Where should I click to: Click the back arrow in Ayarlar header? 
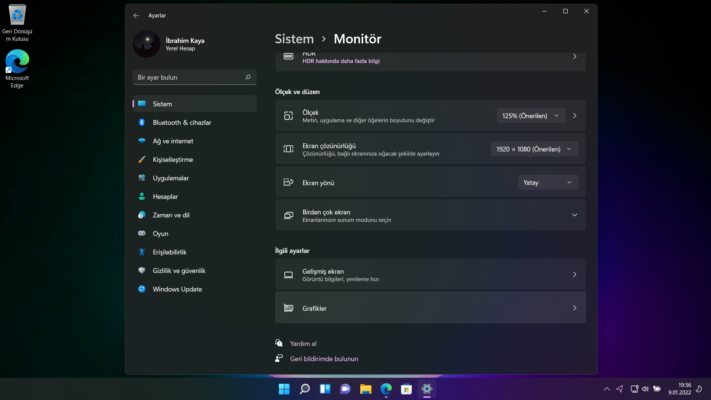pyautogui.click(x=136, y=16)
